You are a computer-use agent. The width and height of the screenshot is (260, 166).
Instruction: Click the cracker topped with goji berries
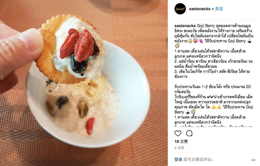(71, 49)
